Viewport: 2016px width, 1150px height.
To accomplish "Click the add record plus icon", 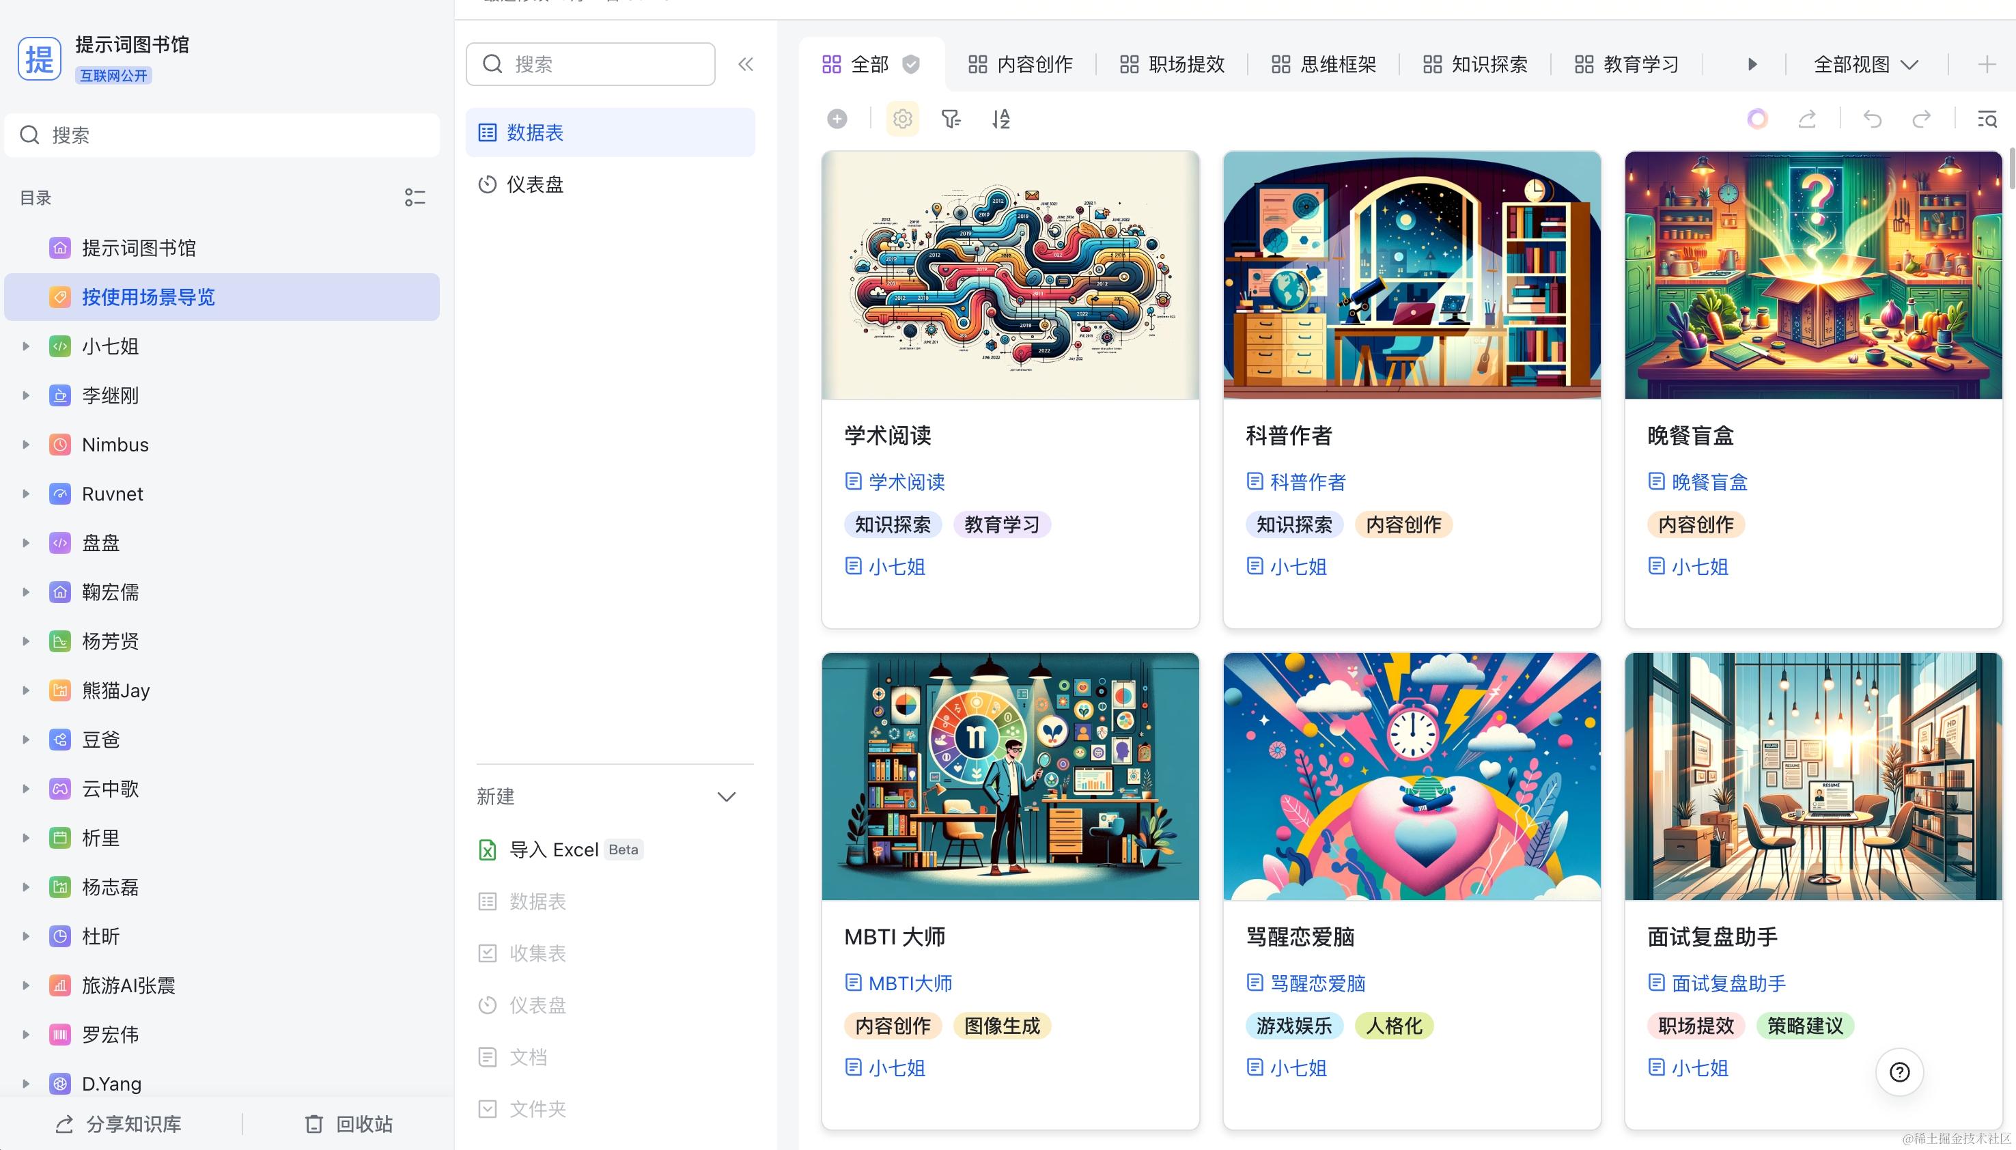I will tap(837, 118).
